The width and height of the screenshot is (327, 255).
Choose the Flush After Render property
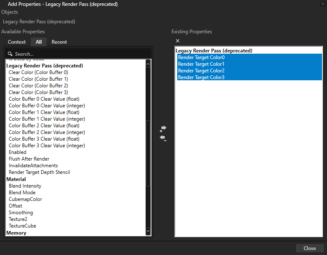point(29,159)
